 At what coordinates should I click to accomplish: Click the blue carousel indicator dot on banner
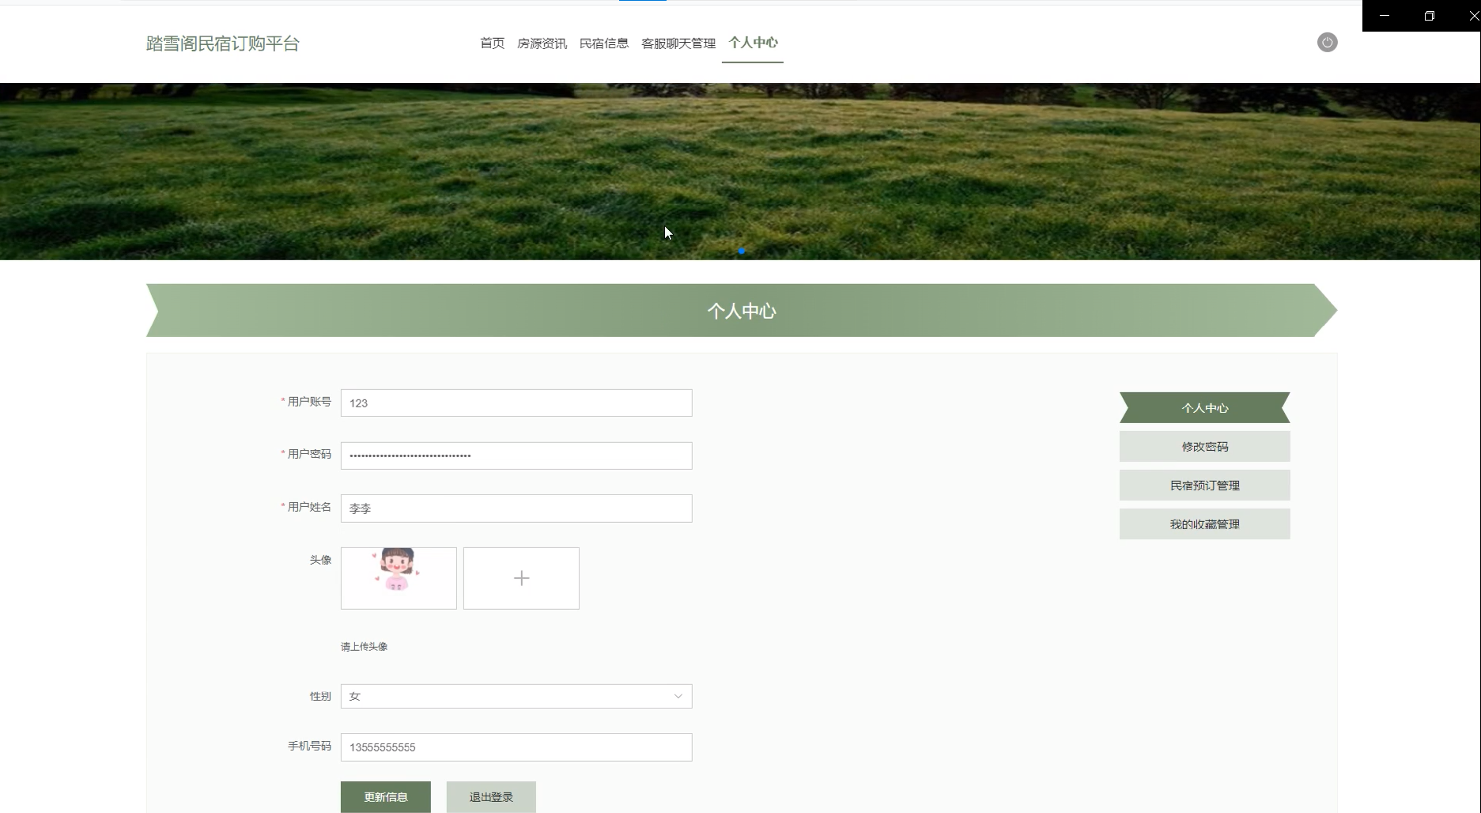[742, 251]
